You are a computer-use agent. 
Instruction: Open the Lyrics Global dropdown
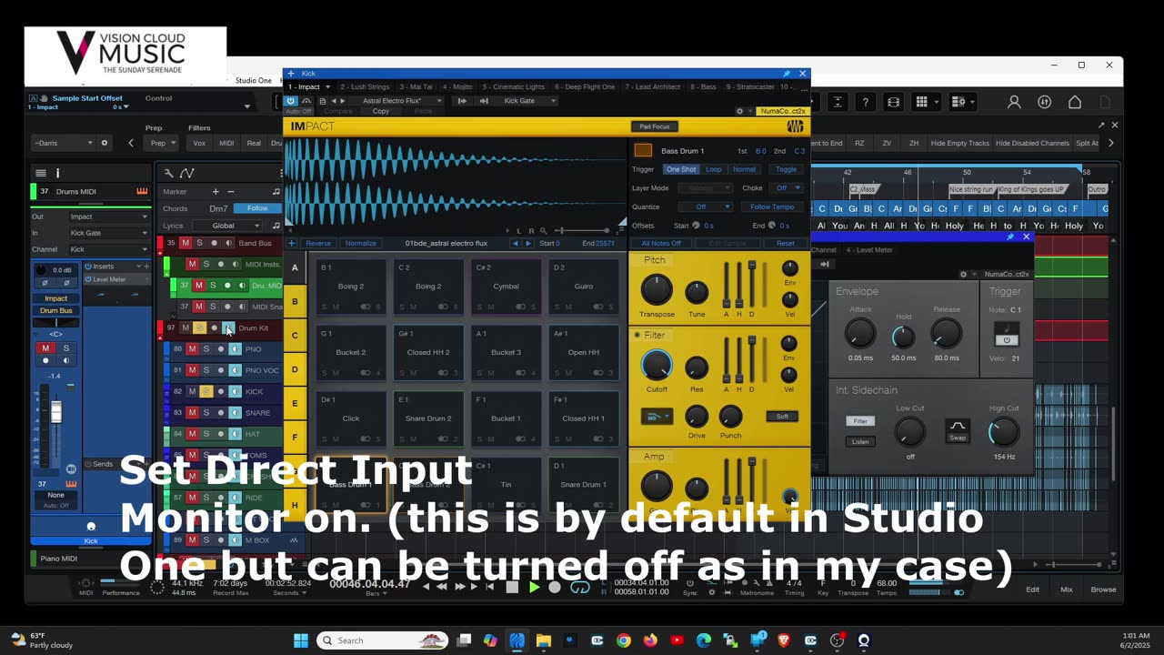228,226
